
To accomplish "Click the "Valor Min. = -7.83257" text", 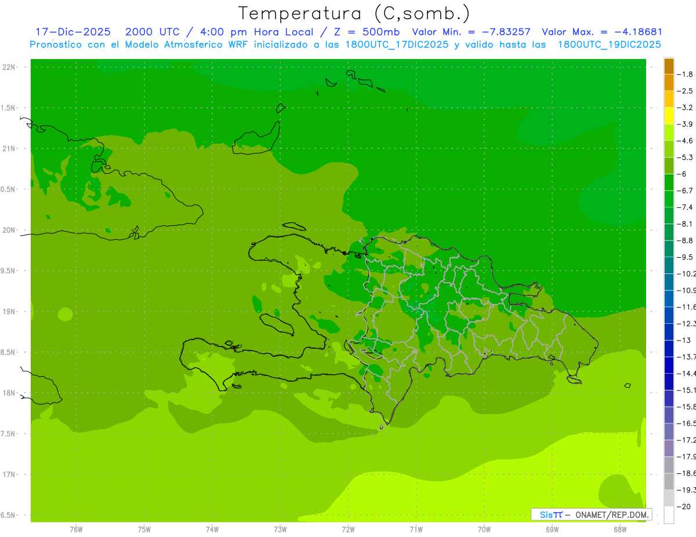I will (471, 32).
